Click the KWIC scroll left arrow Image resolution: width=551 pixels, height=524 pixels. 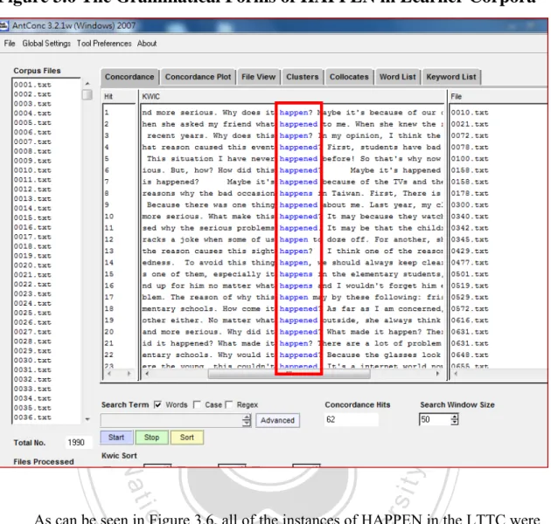coord(147,374)
